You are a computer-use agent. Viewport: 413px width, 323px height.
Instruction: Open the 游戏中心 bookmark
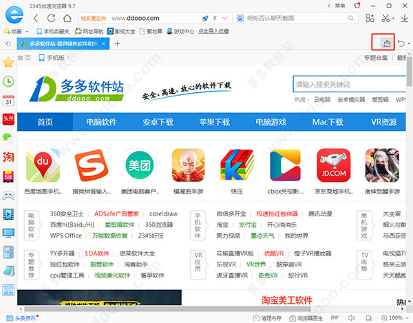180,32
